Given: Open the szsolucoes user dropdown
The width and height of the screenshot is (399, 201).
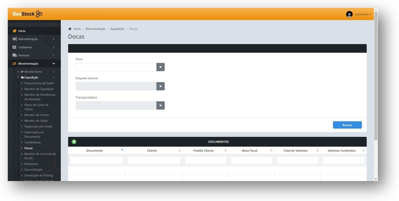Looking at the screenshot, I should coord(362,14).
